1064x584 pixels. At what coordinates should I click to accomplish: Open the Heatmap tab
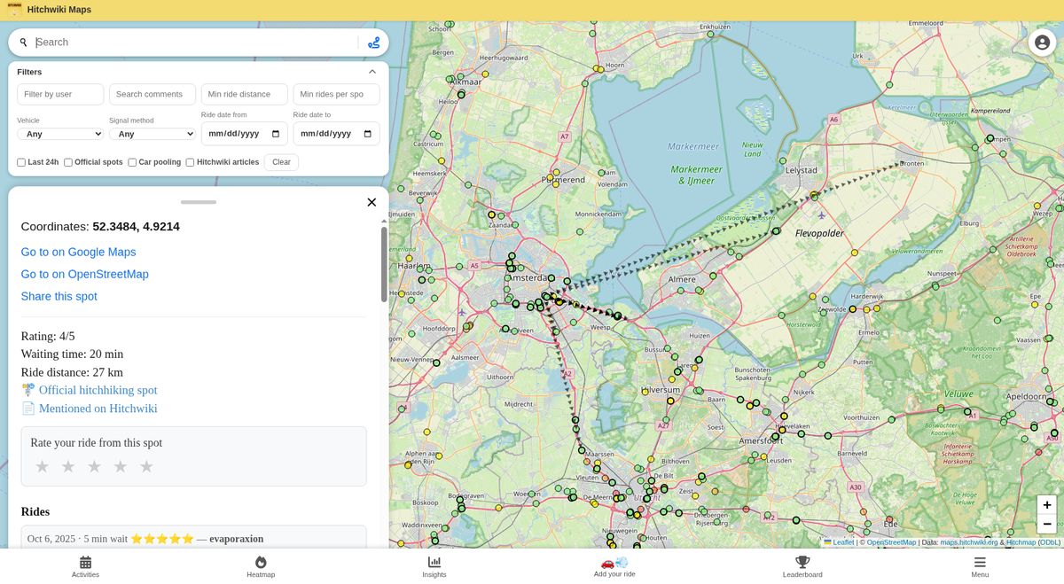coord(261,567)
